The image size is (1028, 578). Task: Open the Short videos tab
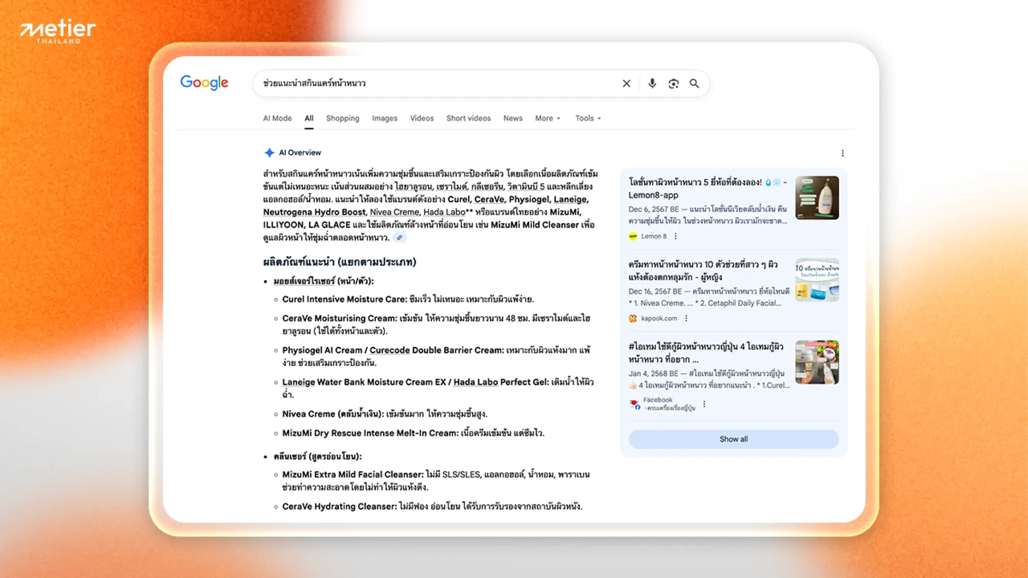click(468, 118)
